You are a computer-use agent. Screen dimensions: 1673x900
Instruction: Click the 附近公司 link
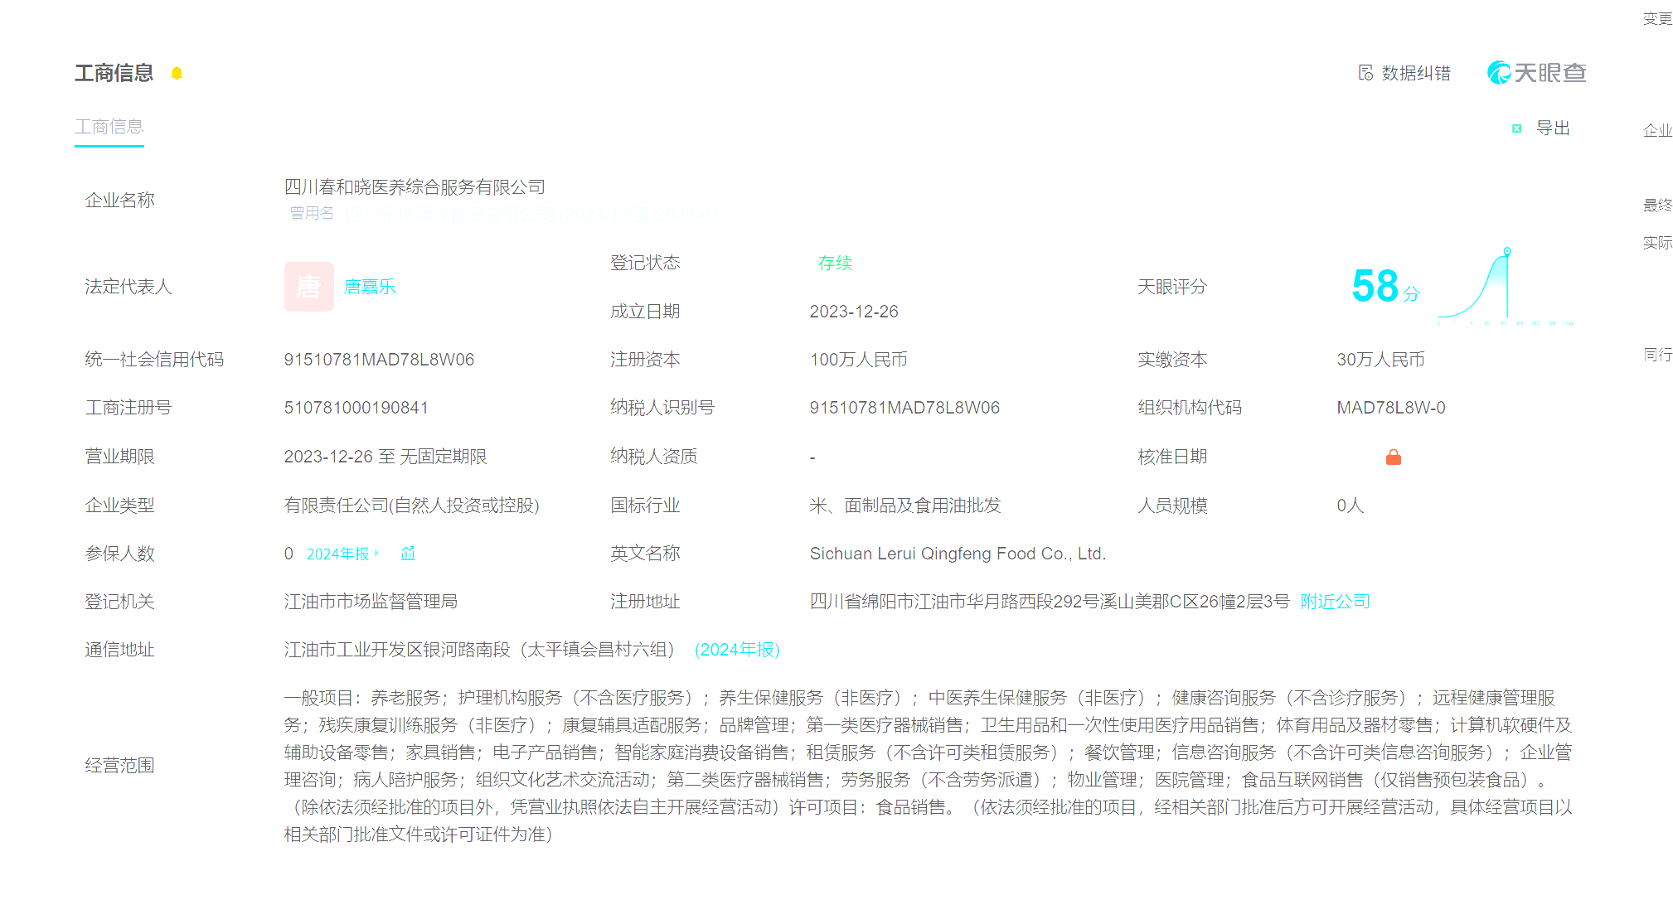(x=1335, y=602)
